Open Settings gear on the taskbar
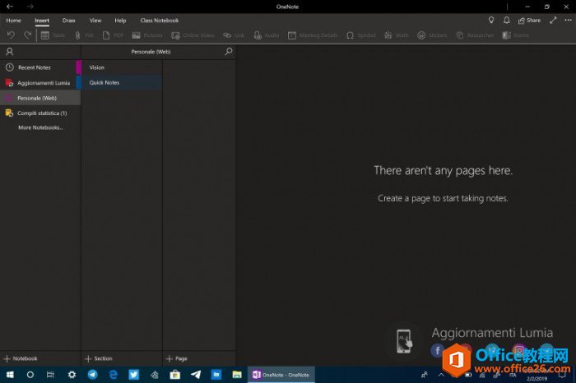576x383 pixels. tap(72, 375)
